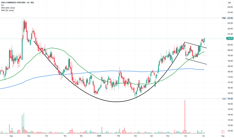Click the 160.00 price axis label

(230, 93)
